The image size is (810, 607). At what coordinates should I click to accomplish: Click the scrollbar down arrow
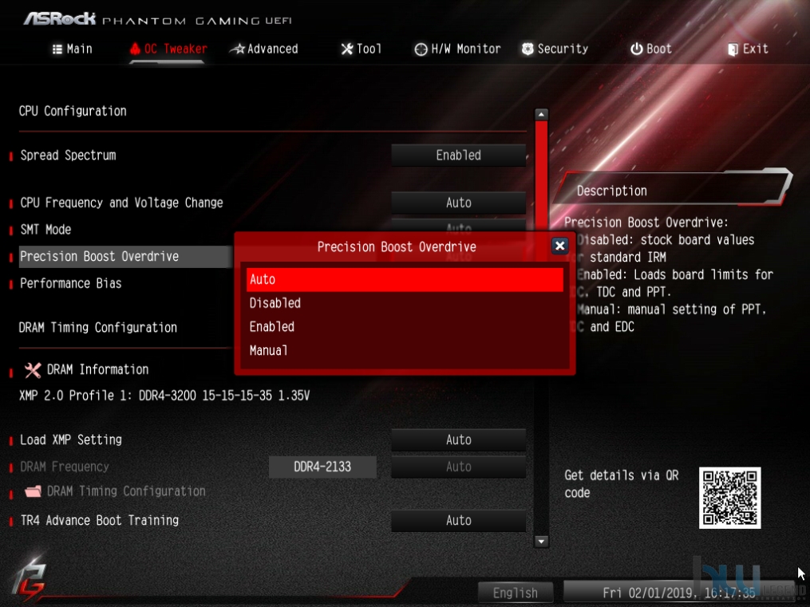coord(541,542)
